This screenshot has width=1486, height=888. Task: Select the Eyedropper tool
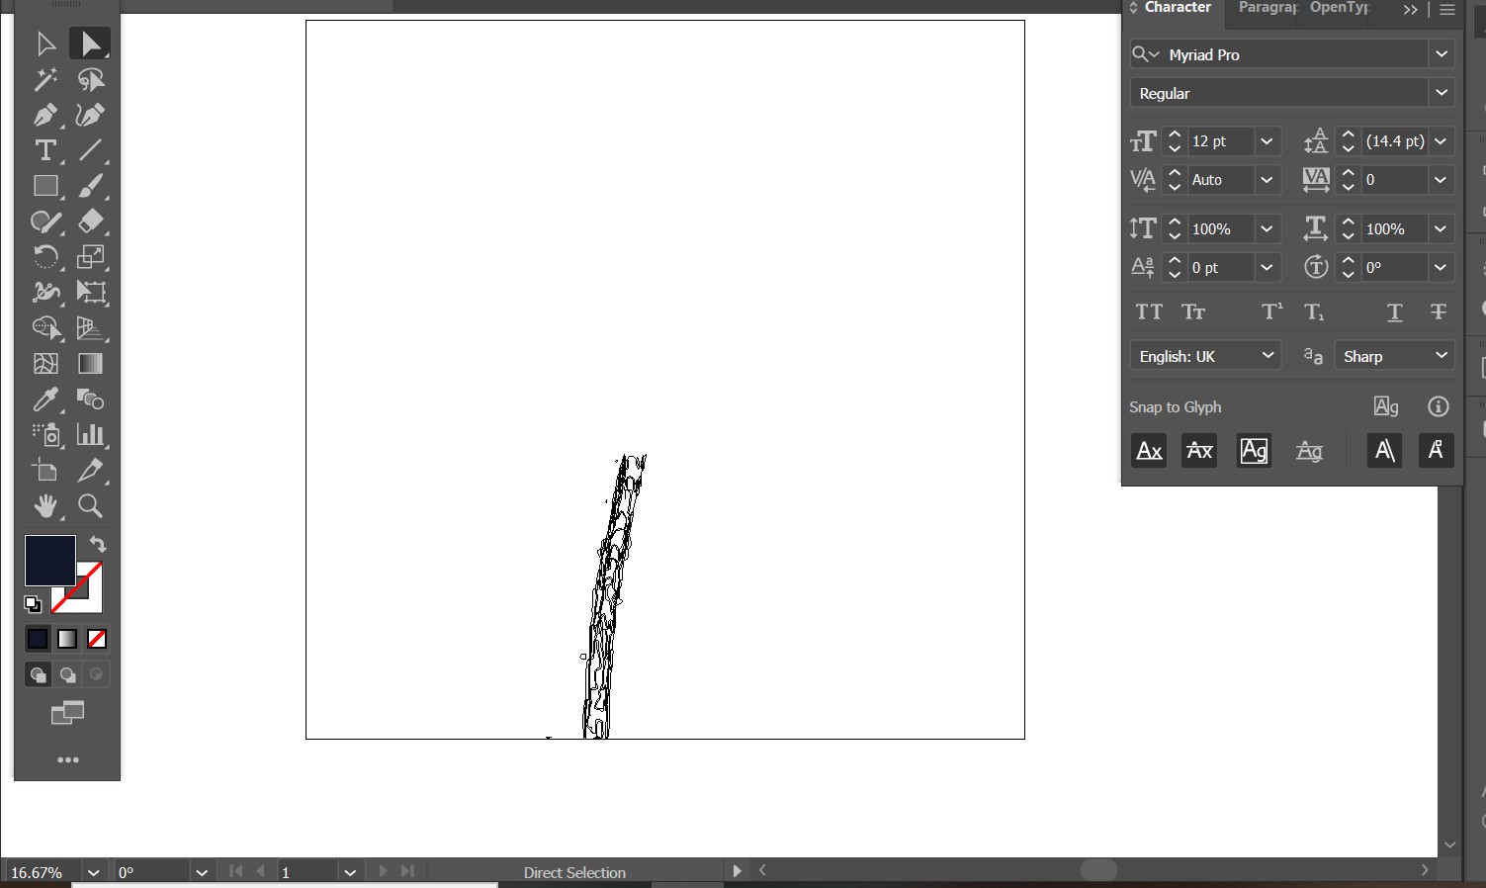(x=45, y=400)
